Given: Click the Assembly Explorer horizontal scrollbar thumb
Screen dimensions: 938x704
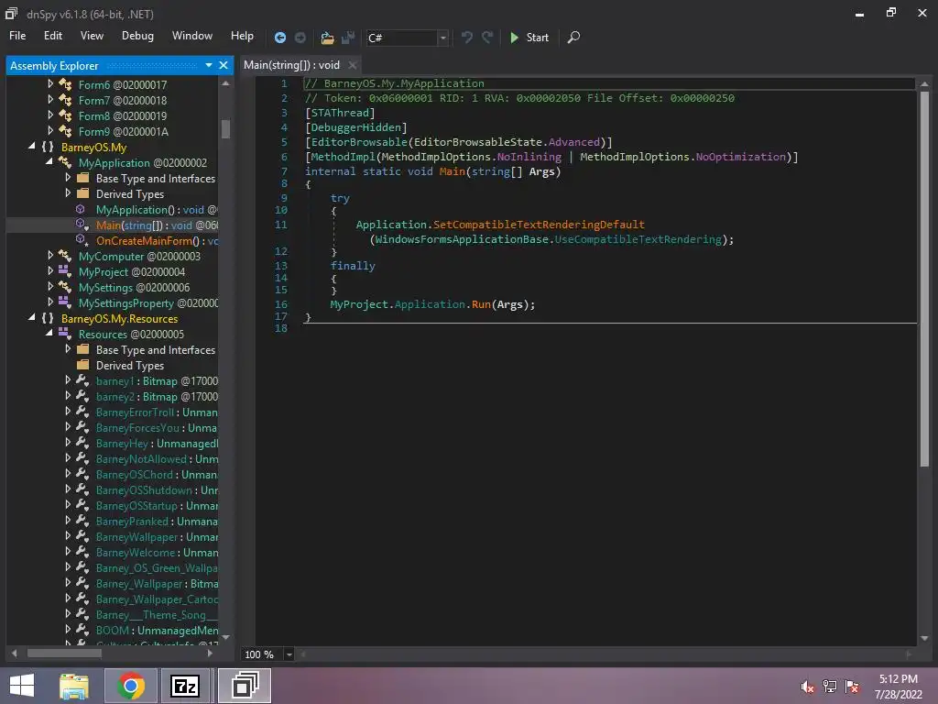Looking at the screenshot, I should (65, 653).
